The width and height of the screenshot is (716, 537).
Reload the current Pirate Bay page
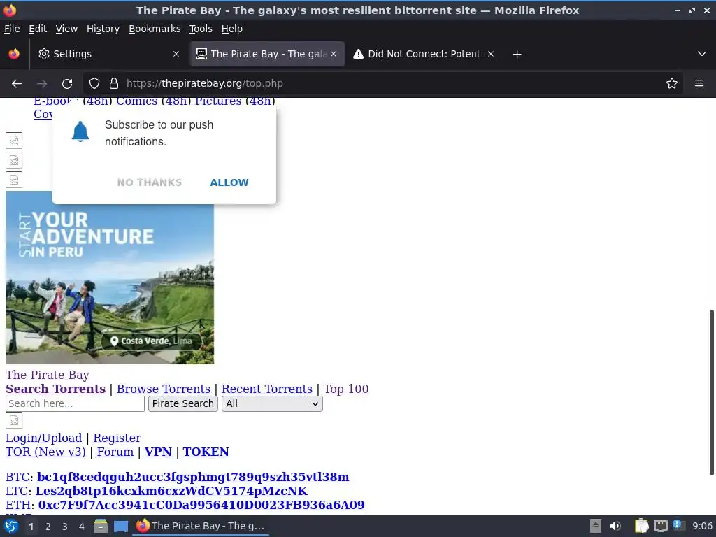click(67, 84)
